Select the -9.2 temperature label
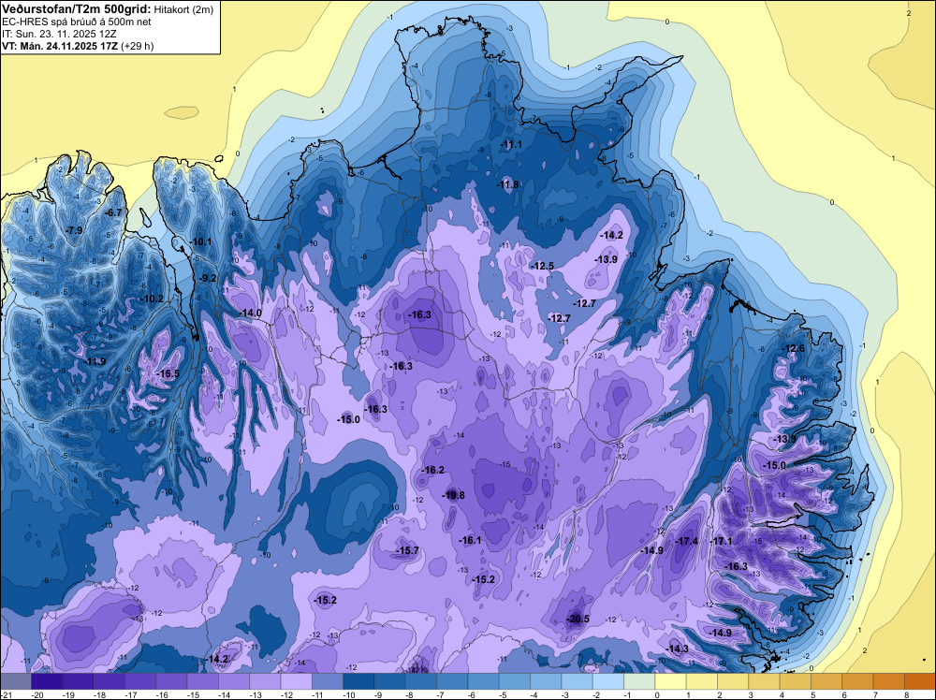The image size is (936, 700). click(208, 279)
